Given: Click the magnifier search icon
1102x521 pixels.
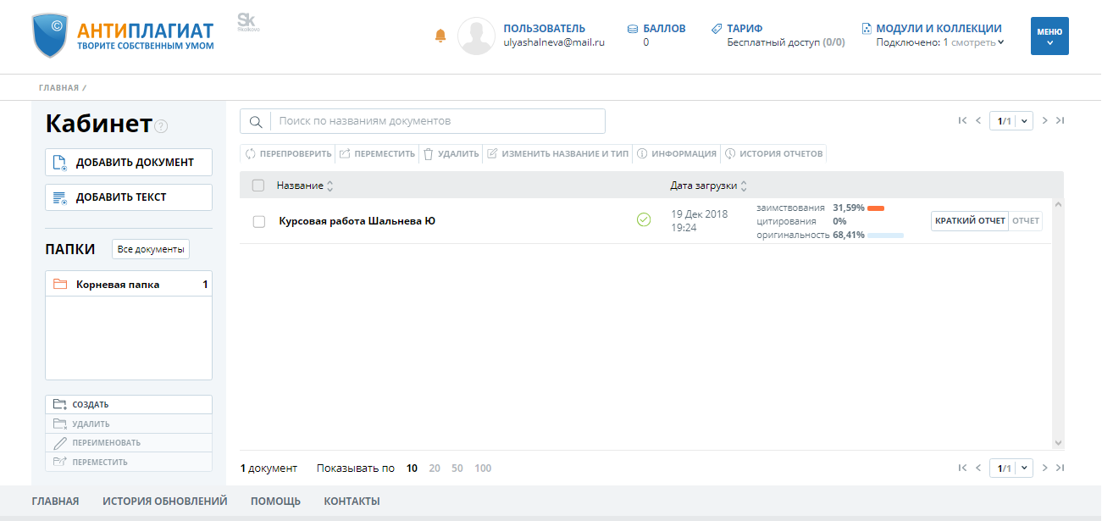Looking at the screenshot, I should 255,121.
